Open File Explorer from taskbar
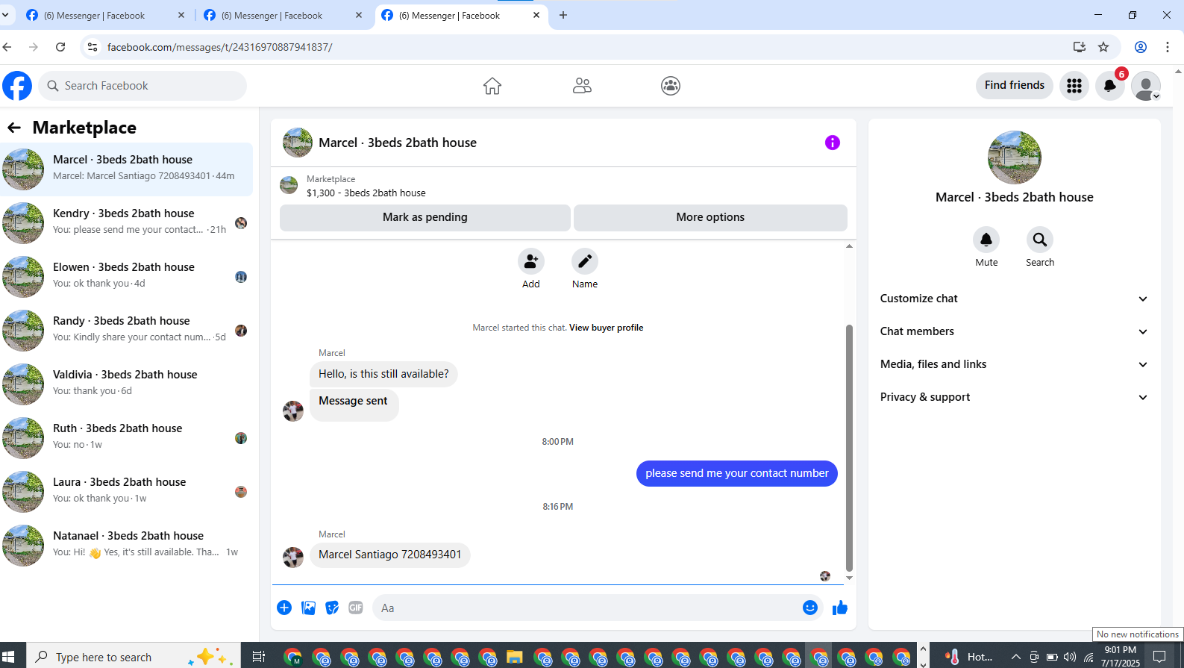Screen dimensions: 1184x668 pos(514,657)
